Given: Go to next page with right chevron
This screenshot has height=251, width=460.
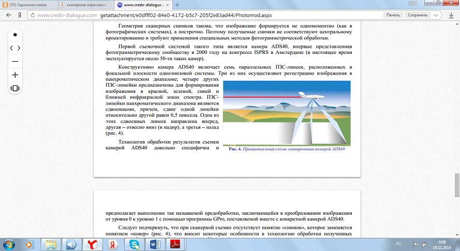Looking at the screenshot, I should (19, 48).
